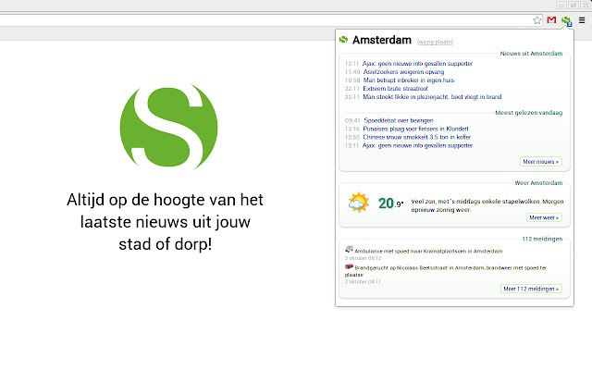Click the 13:16 news time stamp
This screenshot has width=592, height=370.
[x=352, y=129]
